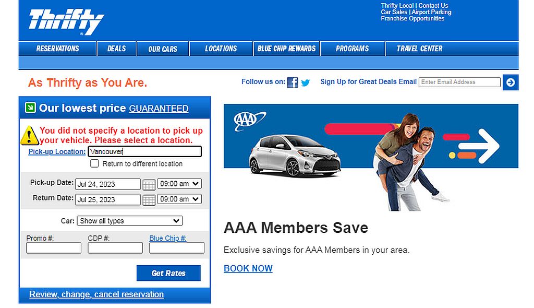Screen dimensions: 534x308
Task: Check Return to different location box
Action: coord(94,163)
